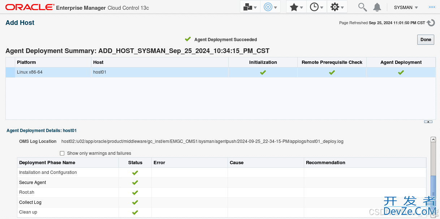Viewport: 440px width, 219px height.
Task: Click status checkmark for Installation and Configuration
Action: pyautogui.click(x=135, y=173)
